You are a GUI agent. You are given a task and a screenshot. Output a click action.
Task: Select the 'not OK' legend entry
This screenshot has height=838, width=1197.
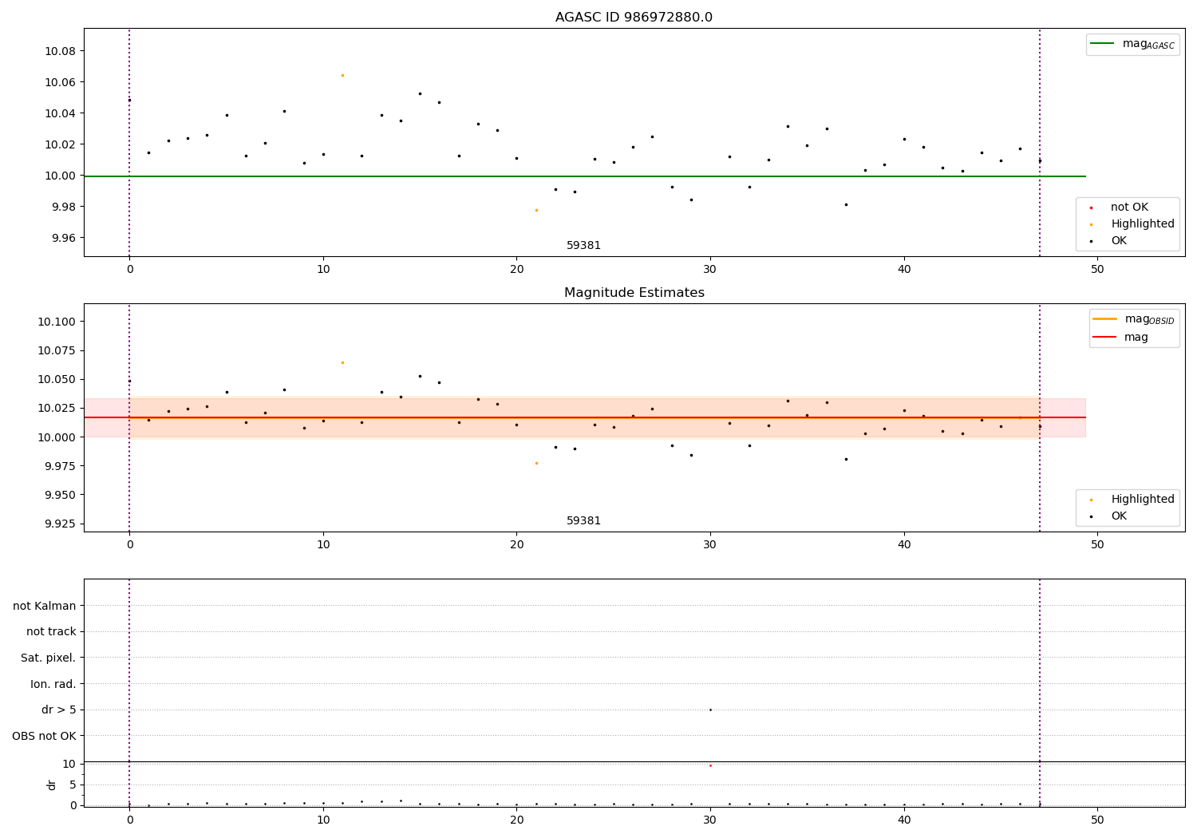1129,207
